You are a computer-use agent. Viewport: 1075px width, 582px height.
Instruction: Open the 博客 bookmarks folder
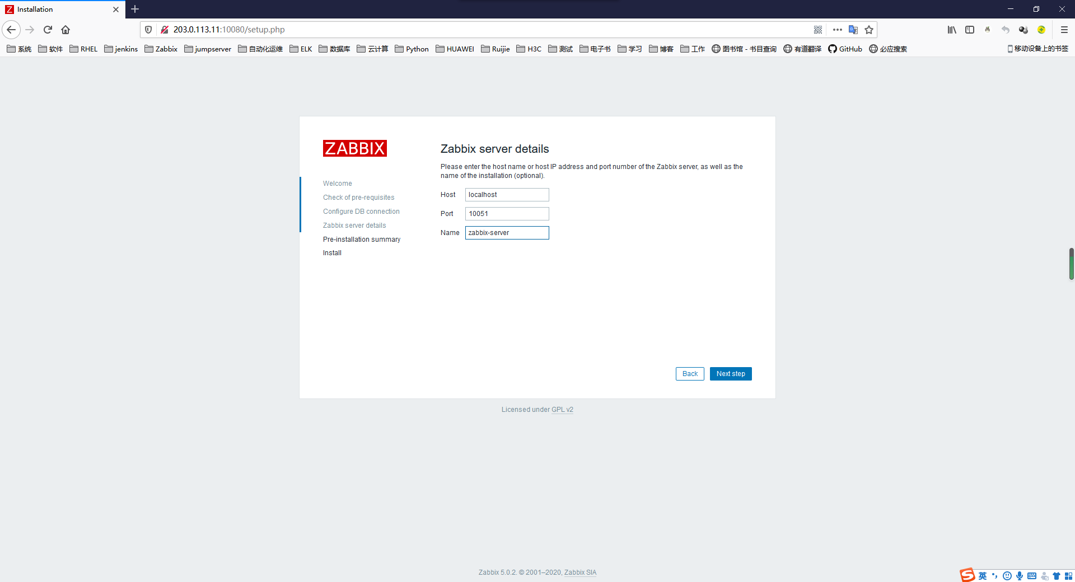[x=661, y=49]
